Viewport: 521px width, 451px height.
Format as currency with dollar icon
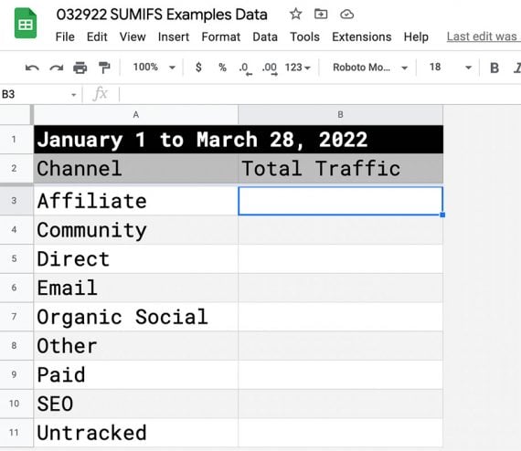tap(198, 68)
